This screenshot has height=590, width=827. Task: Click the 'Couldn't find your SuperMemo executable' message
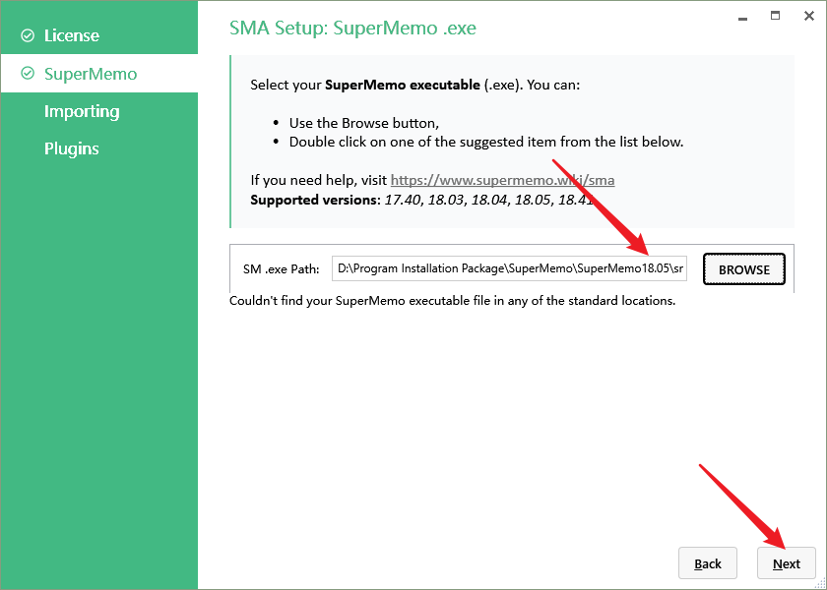452,301
